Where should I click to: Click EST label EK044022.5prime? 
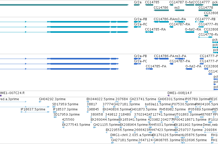(x=100, y=99)
